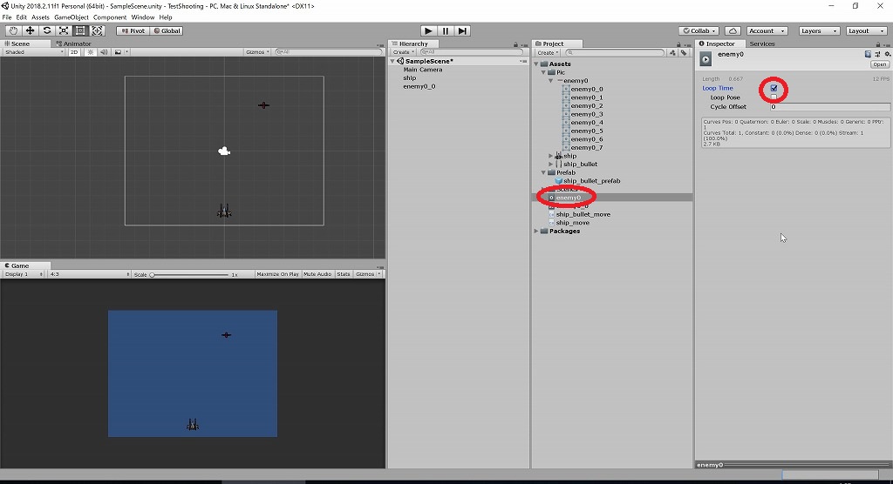Viewport: 893px width, 484px height.
Task: Click the Hierarchy search field
Action: [x=472, y=51]
